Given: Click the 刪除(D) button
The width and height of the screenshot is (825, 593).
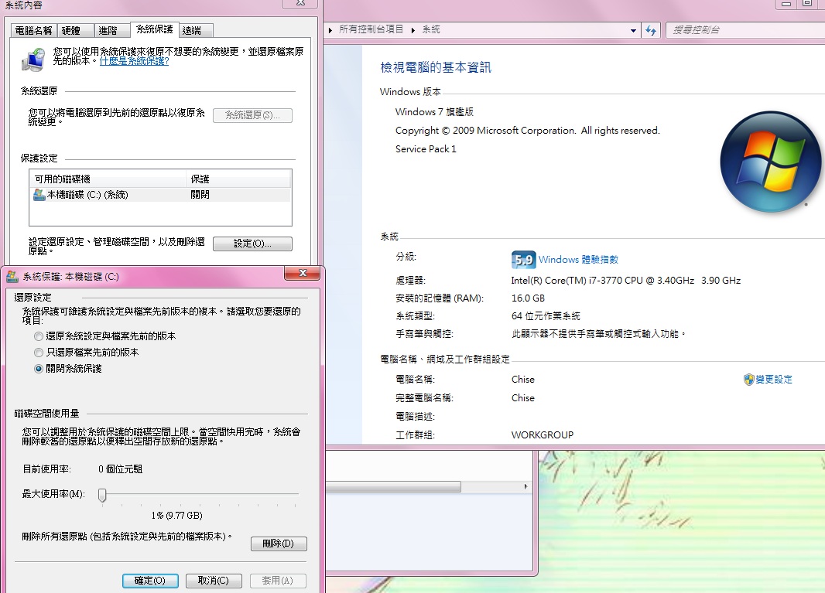Looking at the screenshot, I should click(279, 544).
